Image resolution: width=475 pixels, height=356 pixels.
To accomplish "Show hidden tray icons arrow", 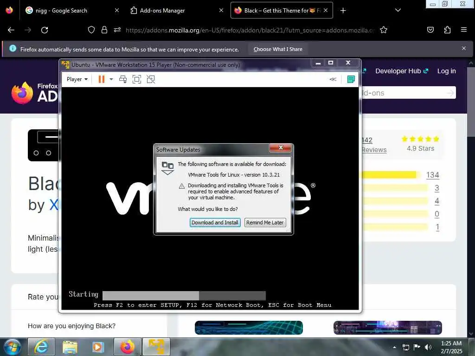I will tap(394, 347).
